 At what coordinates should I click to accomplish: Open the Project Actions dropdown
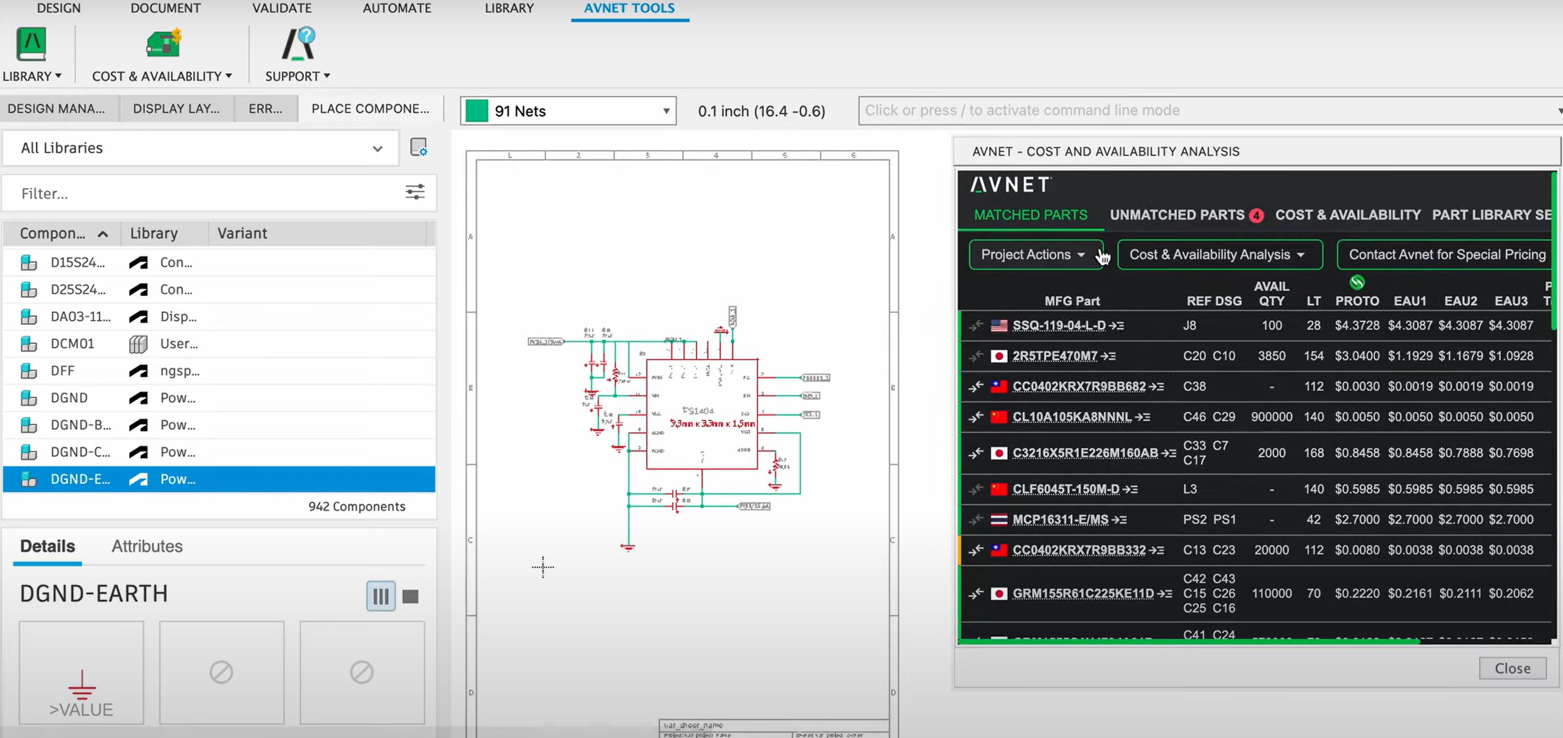coord(1033,255)
